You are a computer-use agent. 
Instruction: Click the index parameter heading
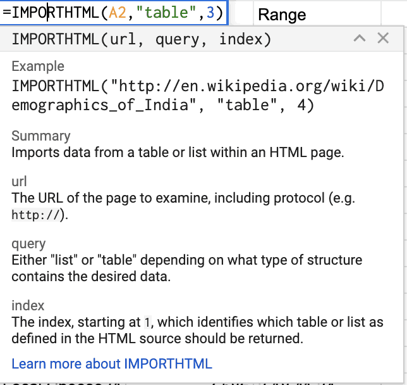pyautogui.click(x=28, y=305)
